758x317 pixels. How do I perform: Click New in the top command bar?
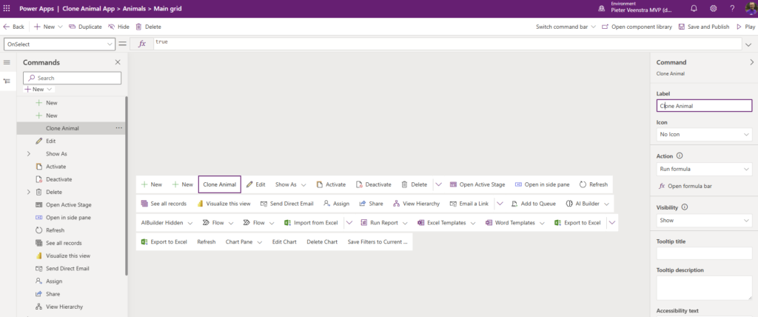click(x=44, y=27)
